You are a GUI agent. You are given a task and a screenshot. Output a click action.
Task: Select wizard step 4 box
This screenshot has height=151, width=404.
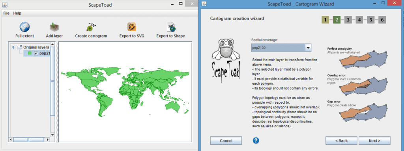click(x=359, y=20)
